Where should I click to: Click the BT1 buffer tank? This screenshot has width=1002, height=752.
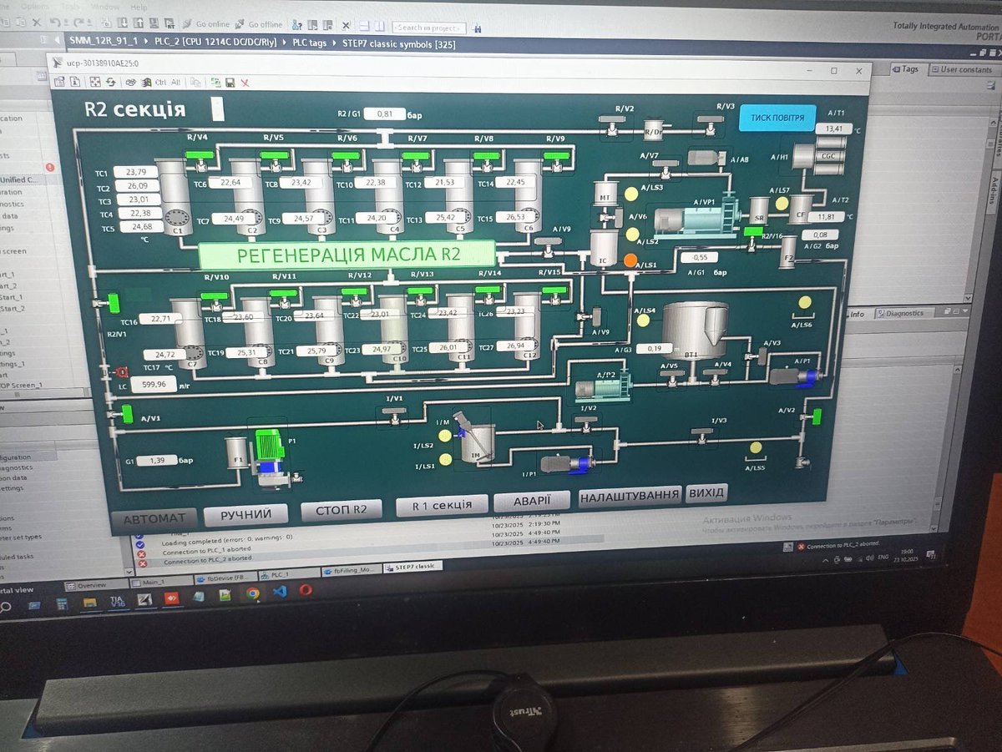pyautogui.click(x=695, y=331)
